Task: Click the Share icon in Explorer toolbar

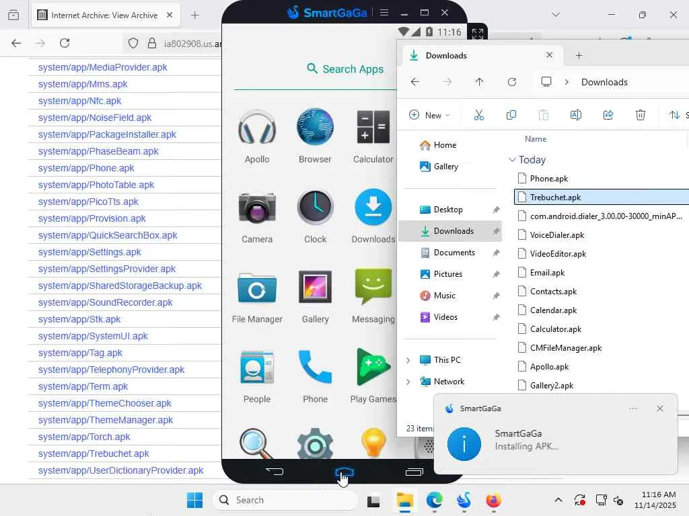Action: tap(608, 115)
